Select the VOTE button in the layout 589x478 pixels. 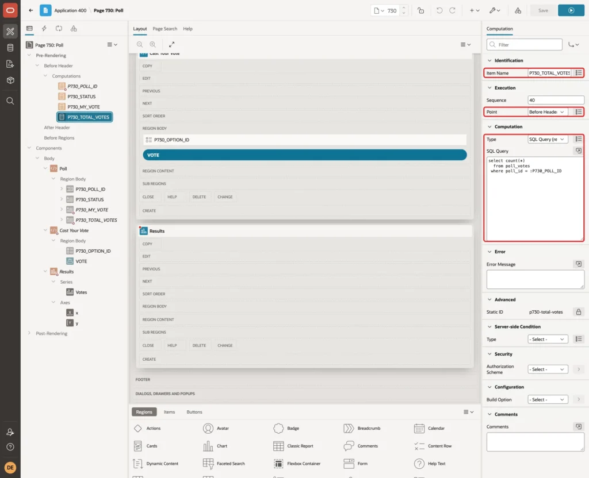pos(305,155)
